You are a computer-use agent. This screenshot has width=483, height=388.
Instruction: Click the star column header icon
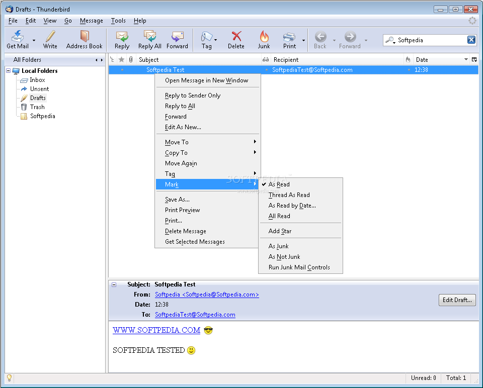(122, 59)
